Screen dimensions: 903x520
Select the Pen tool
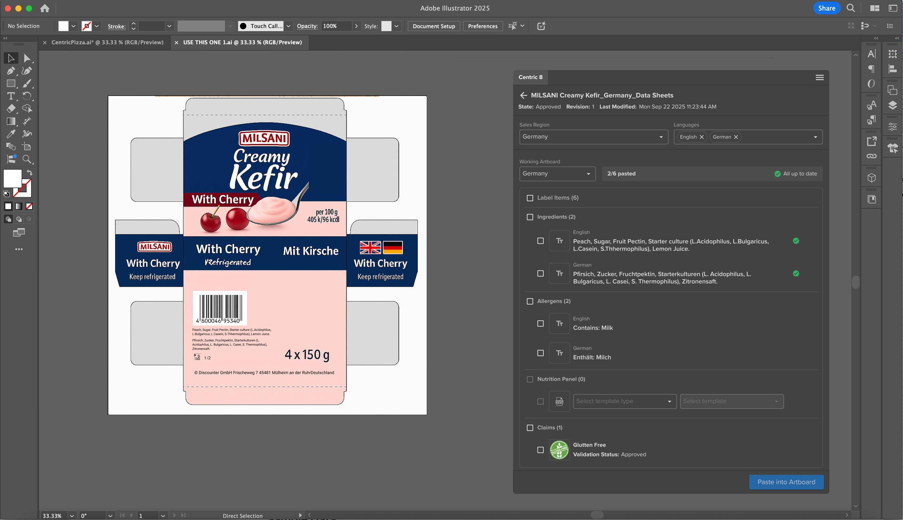pyautogui.click(x=11, y=71)
